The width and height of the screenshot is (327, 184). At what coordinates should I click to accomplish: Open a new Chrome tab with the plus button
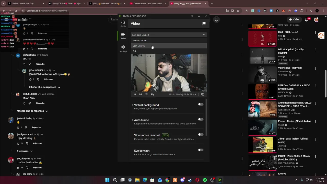point(212,4)
